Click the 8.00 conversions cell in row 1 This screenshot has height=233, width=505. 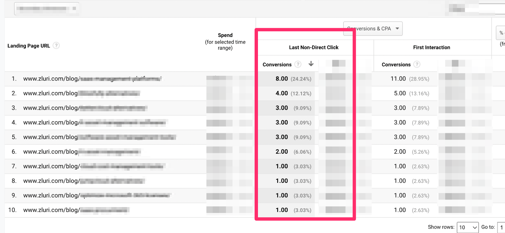click(x=282, y=79)
